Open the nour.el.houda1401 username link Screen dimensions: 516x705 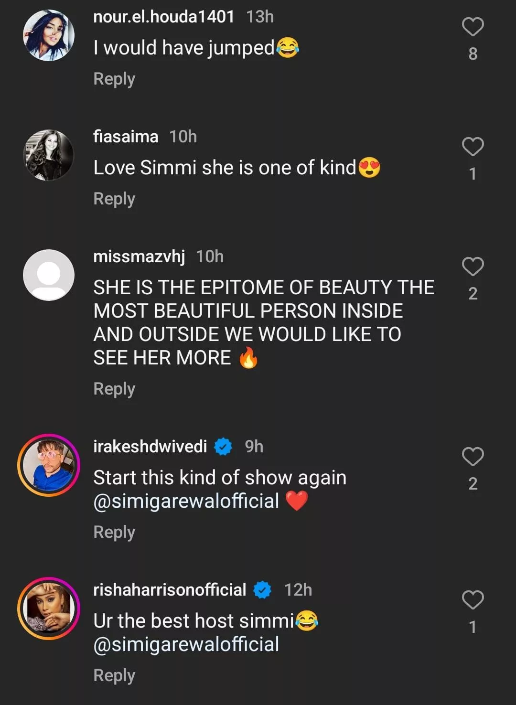(x=163, y=17)
